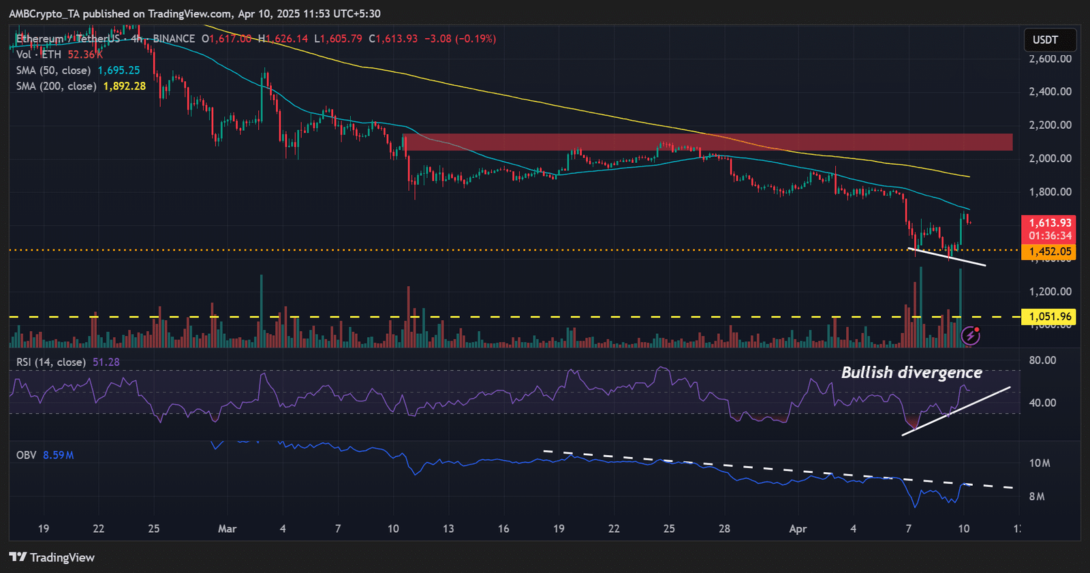Select the SMA (200, close) indicator legend
This screenshot has height=573, width=1090.
click(80, 86)
